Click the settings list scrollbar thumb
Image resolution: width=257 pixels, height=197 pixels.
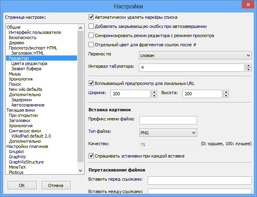(80, 97)
